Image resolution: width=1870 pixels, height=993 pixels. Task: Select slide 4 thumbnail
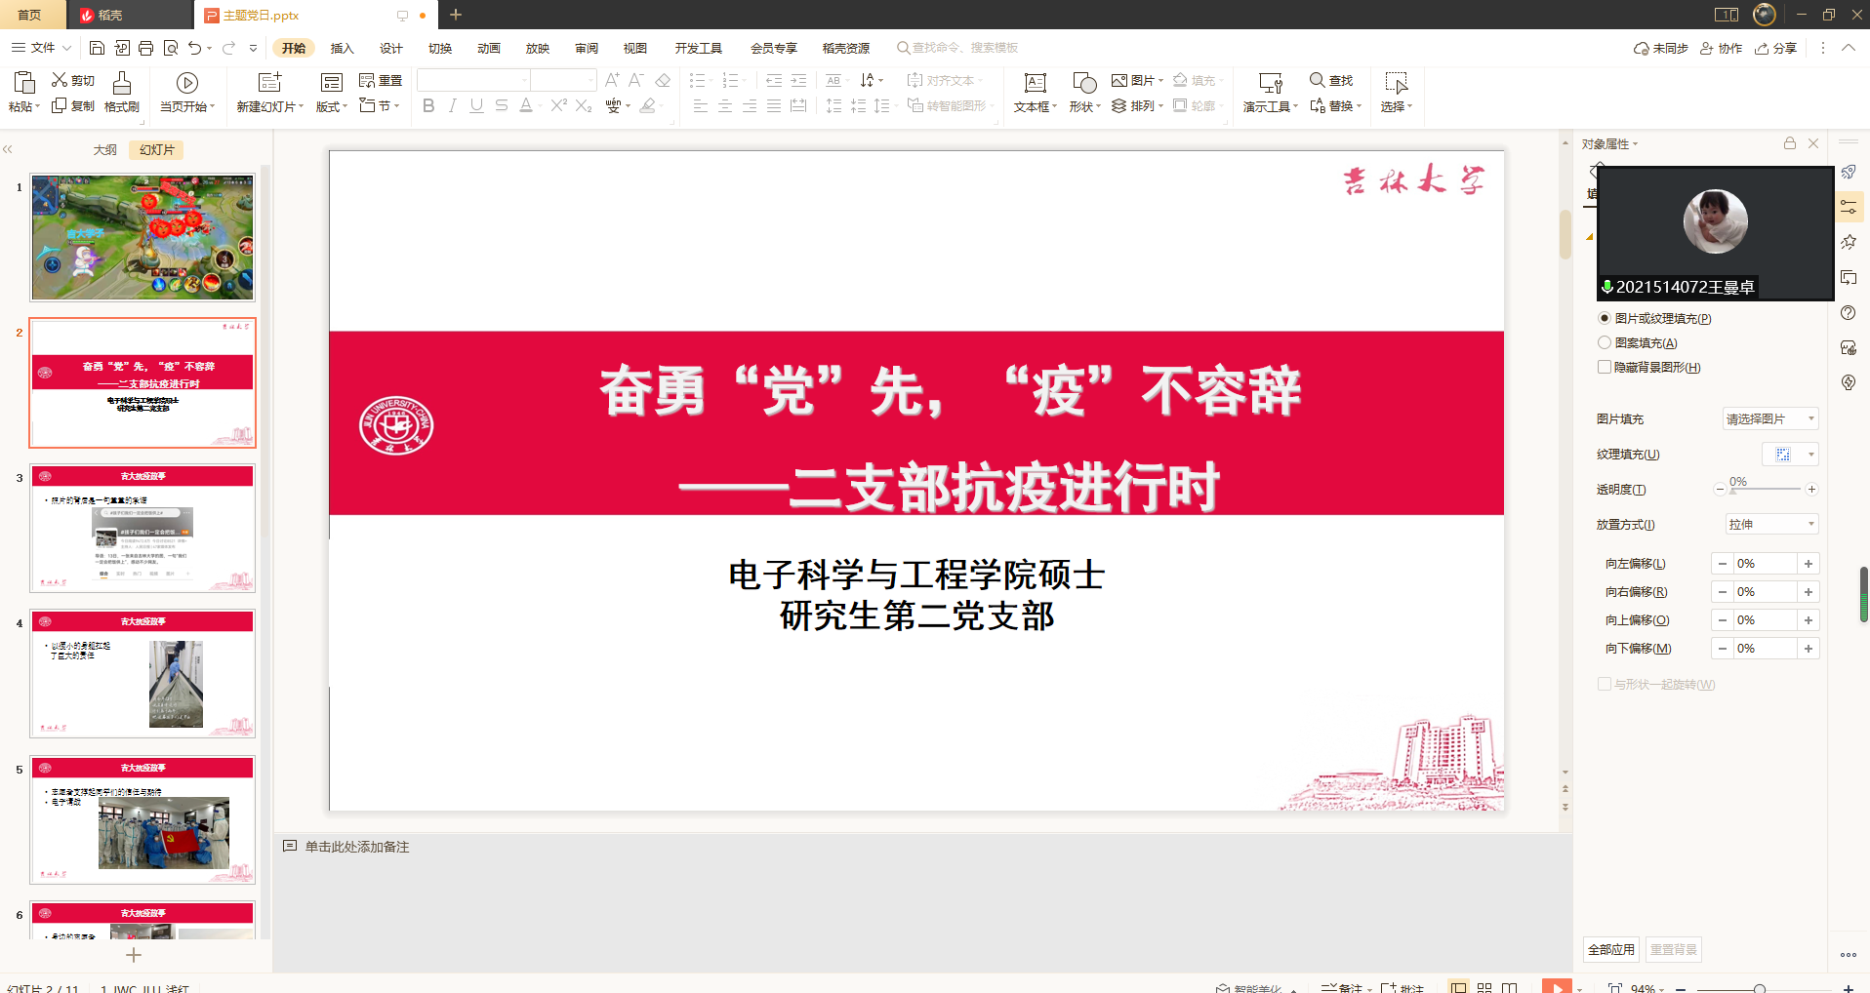(142, 674)
